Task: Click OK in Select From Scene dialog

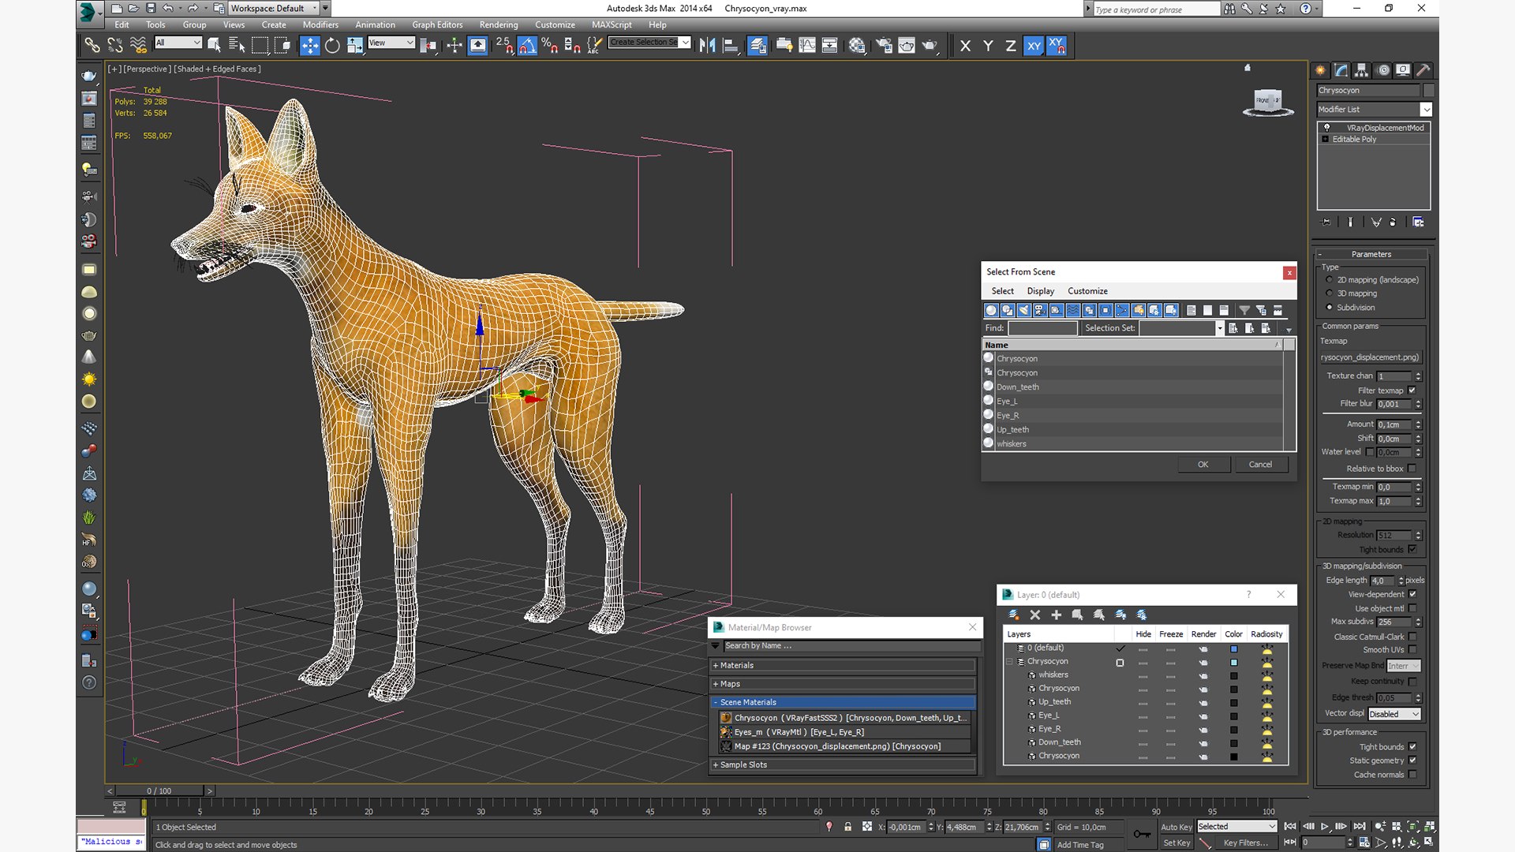Action: click(x=1203, y=464)
